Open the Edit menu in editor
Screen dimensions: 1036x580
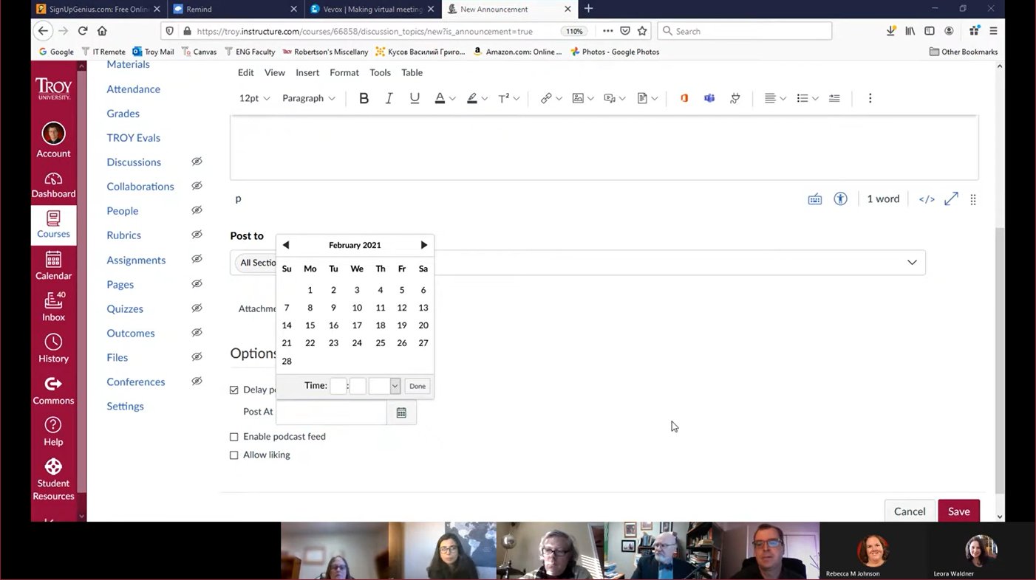coord(246,72)
